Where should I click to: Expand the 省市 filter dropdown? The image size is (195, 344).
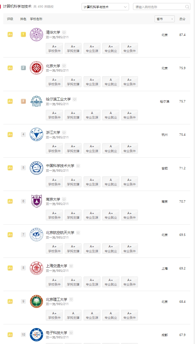coord(164,19)
